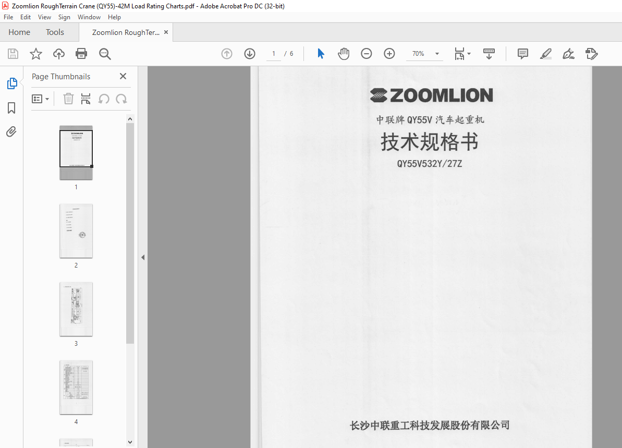
Task: Rotate page counterclockwise
Action: click(x=104, y=99)
